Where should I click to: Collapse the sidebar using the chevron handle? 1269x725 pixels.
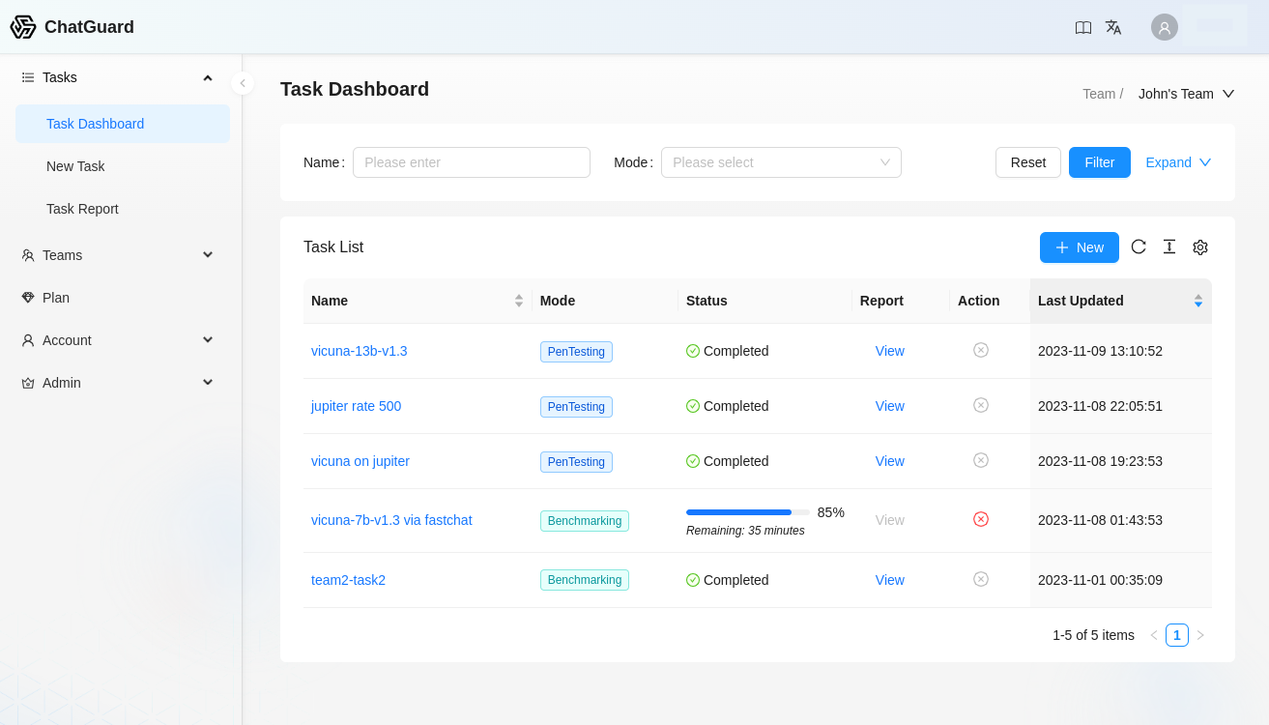[243, 83]
